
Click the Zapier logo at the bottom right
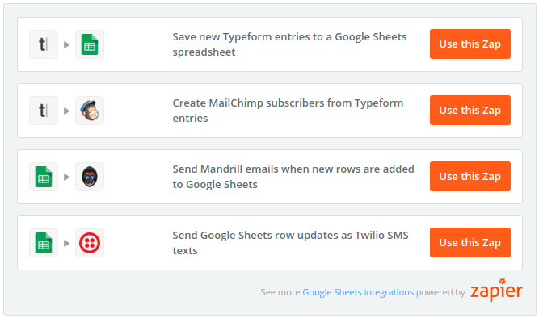pyautogui.click(x=496, y=290)
